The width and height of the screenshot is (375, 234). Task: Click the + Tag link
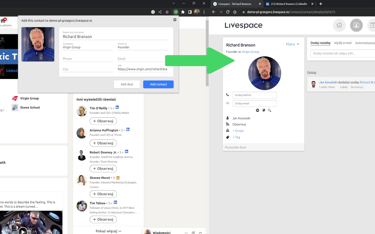tap(236, 137)
